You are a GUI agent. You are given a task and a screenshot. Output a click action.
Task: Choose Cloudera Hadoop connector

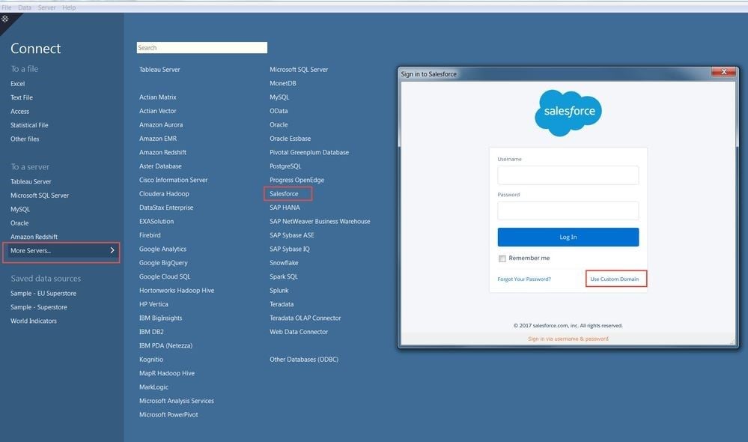point(164,194)
